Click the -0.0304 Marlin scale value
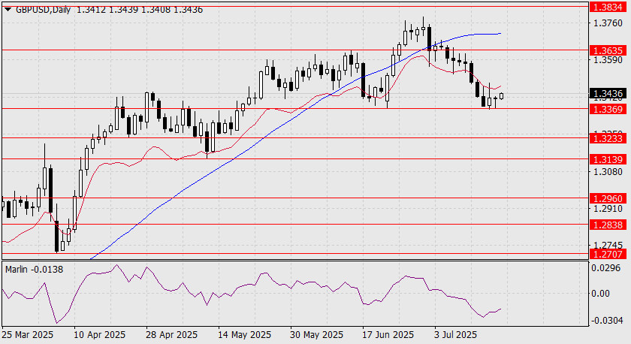 coord(606,320)
